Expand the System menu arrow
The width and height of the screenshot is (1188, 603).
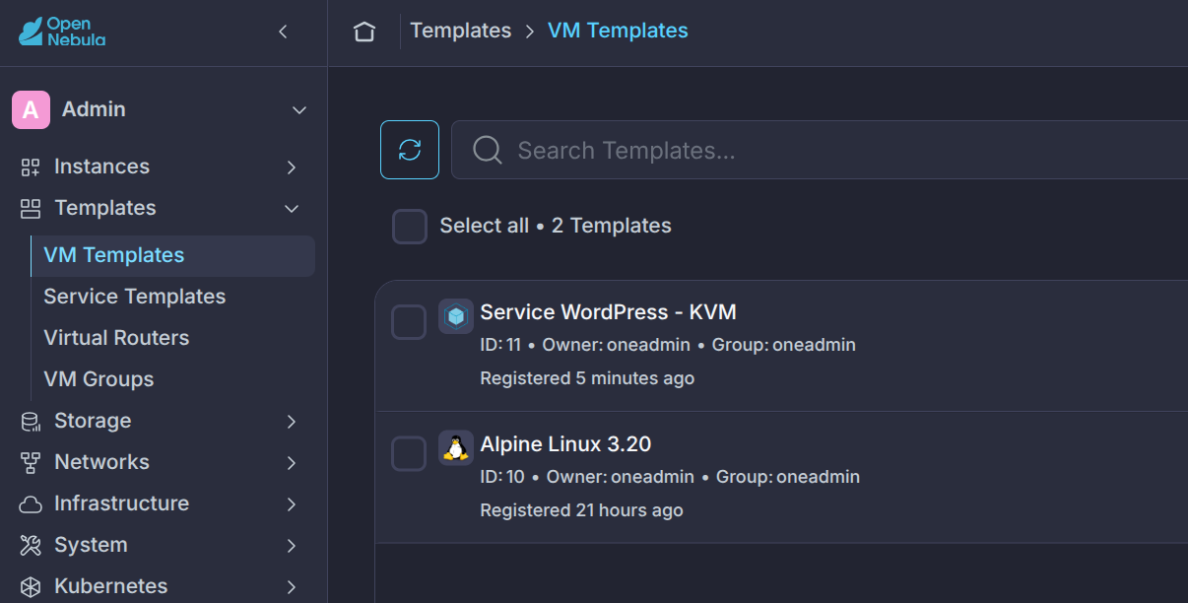292,545
